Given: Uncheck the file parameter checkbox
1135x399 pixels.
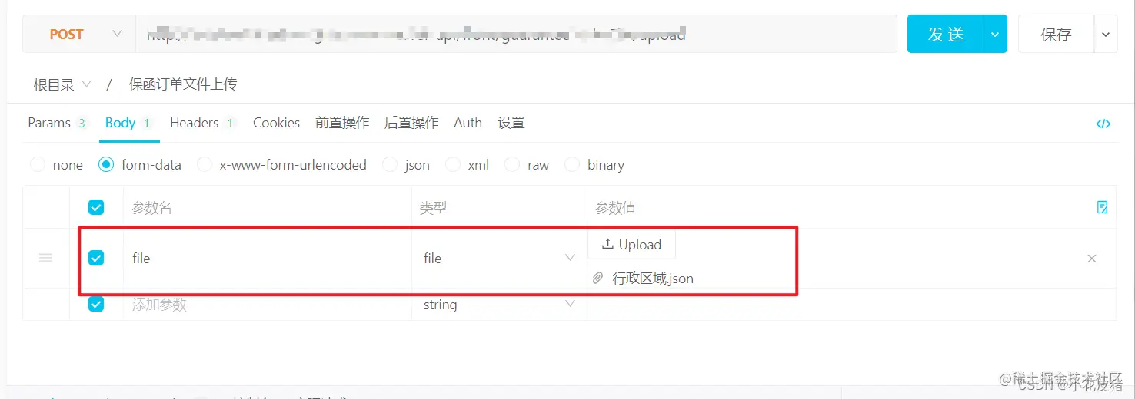Looking at the screenshot, I should 96,259.
